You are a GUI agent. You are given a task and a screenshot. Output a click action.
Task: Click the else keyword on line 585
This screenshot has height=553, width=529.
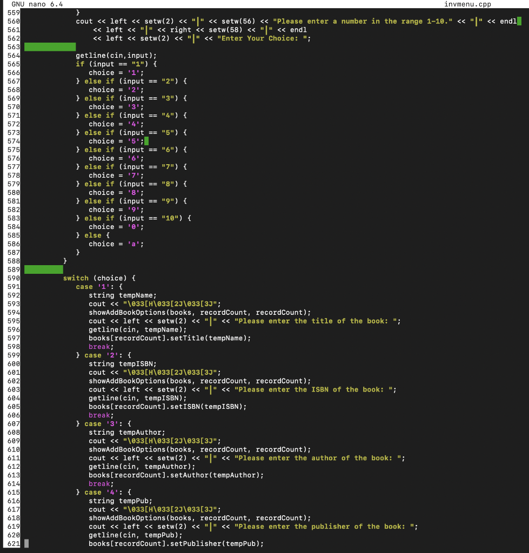93,235
